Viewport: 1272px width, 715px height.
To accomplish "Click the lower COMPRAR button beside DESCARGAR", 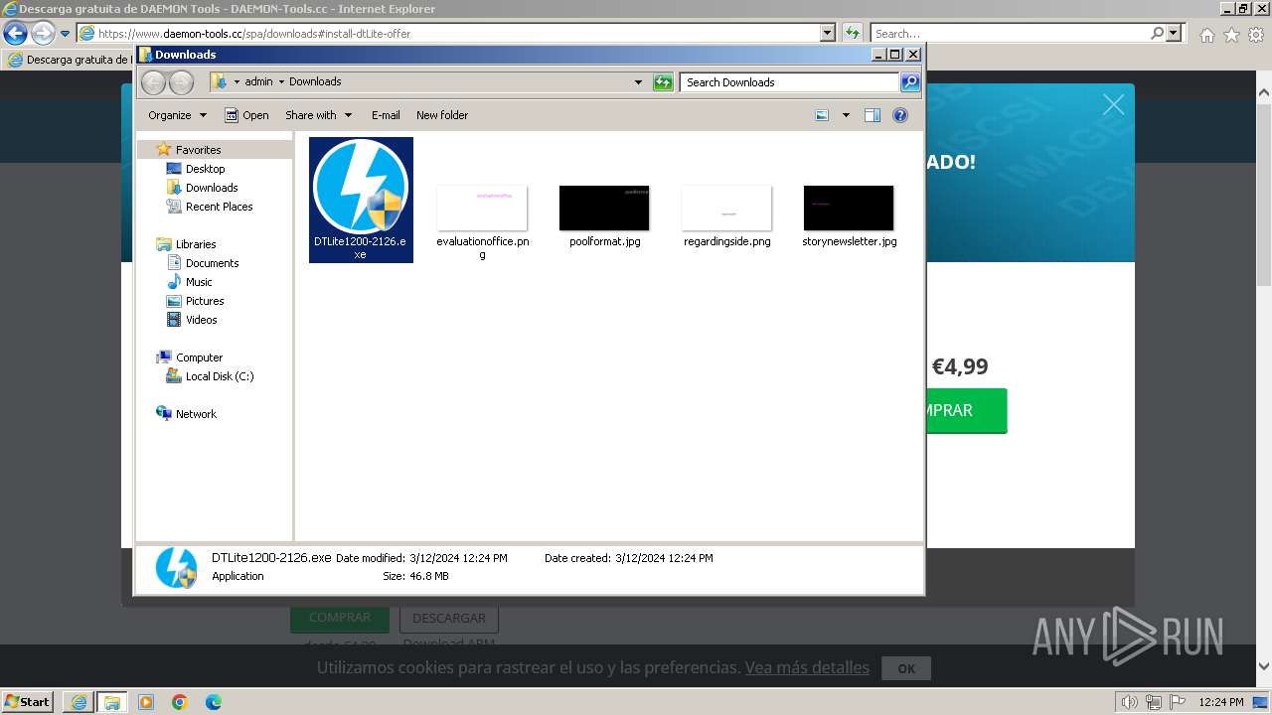I will (340, 618).
